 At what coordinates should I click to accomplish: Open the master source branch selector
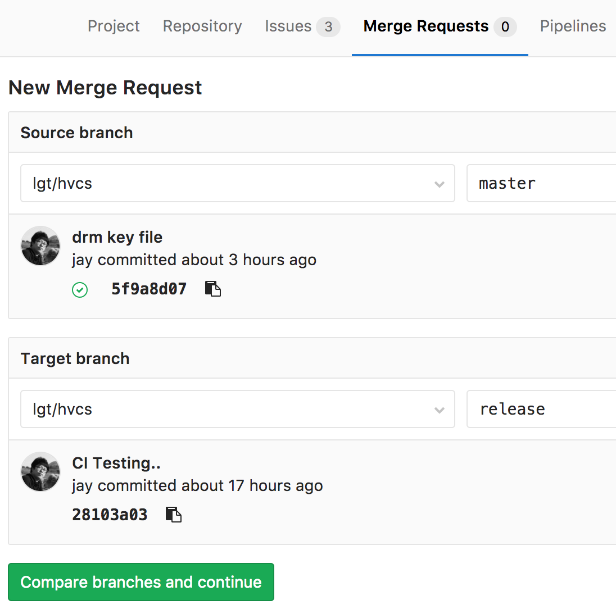[541, 183]
